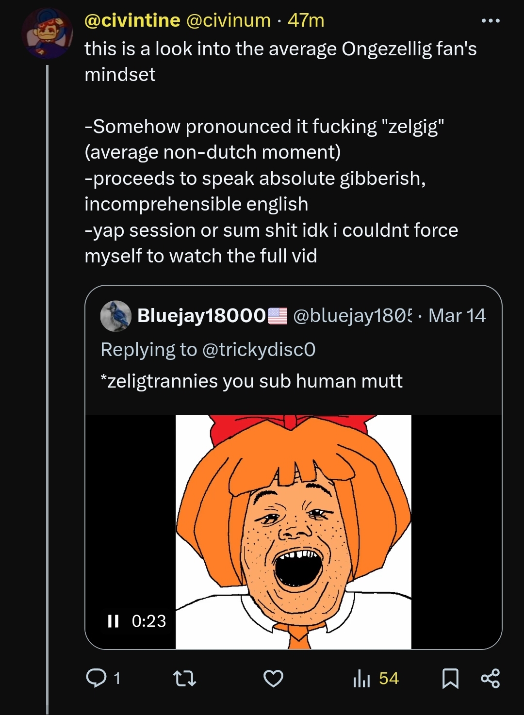Open civintine's profile avatar
Viewport: 524px width, 715px height.
(x=47, y=33)
